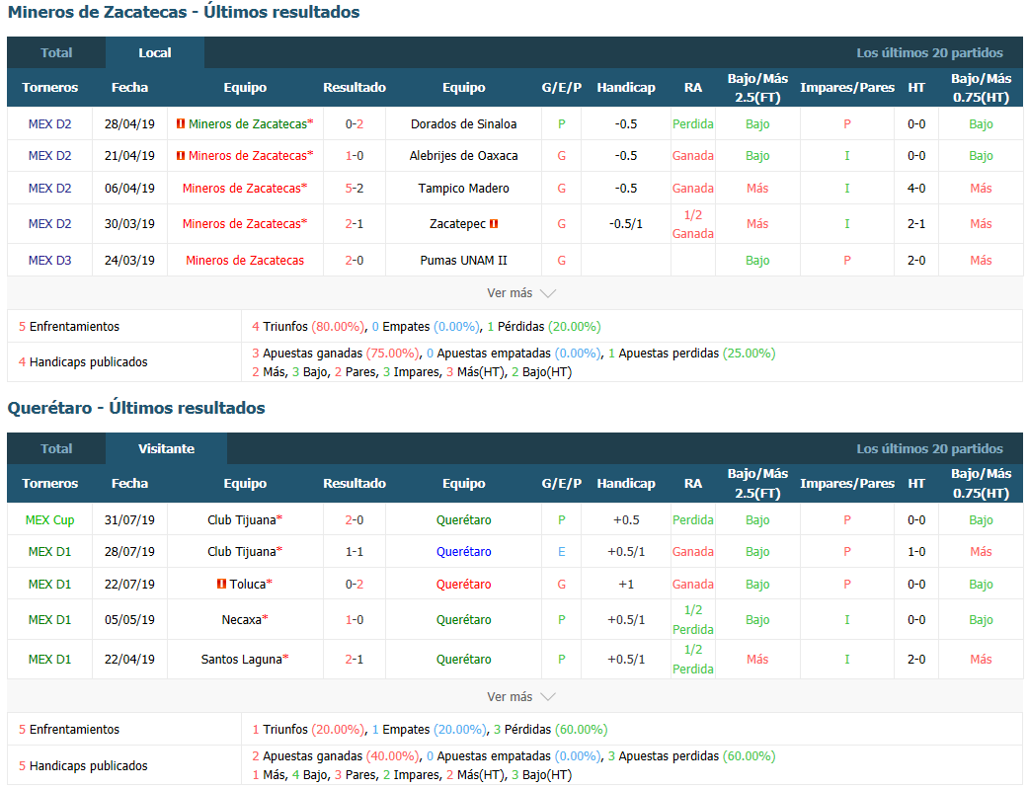Open Tampico Madero team link

point(463,189)
